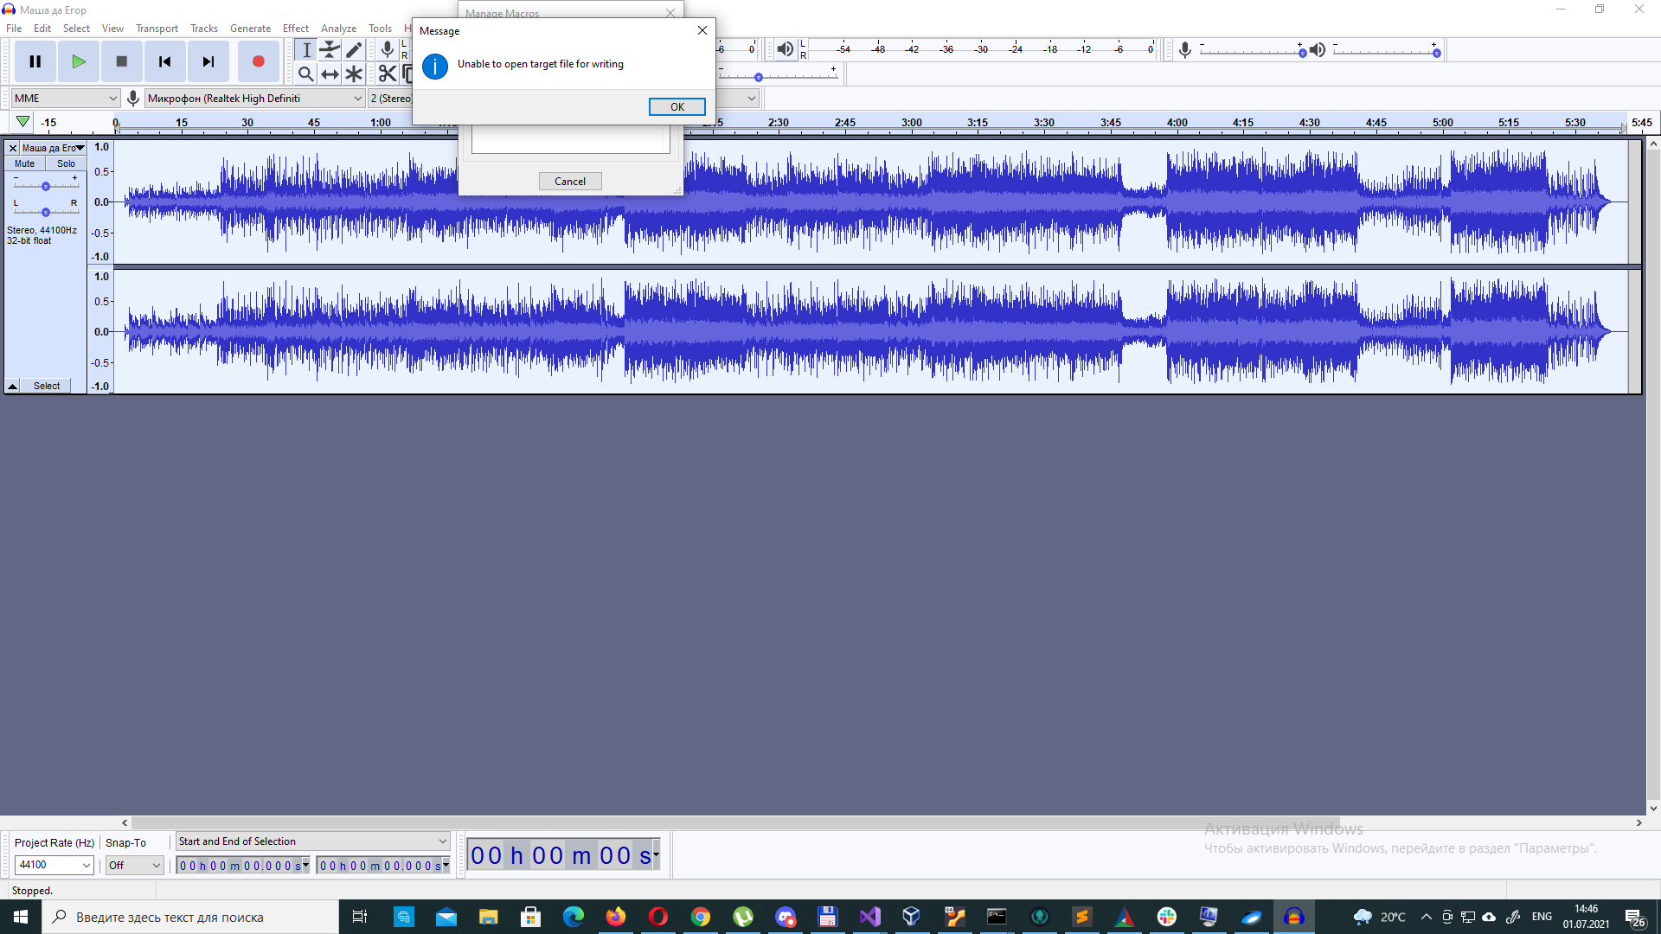Dismiss the message with OK button

[677, 106]
